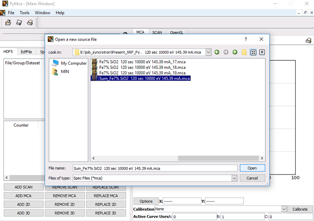
Task: Click print icon on plot panel
Action: point(308,40)
